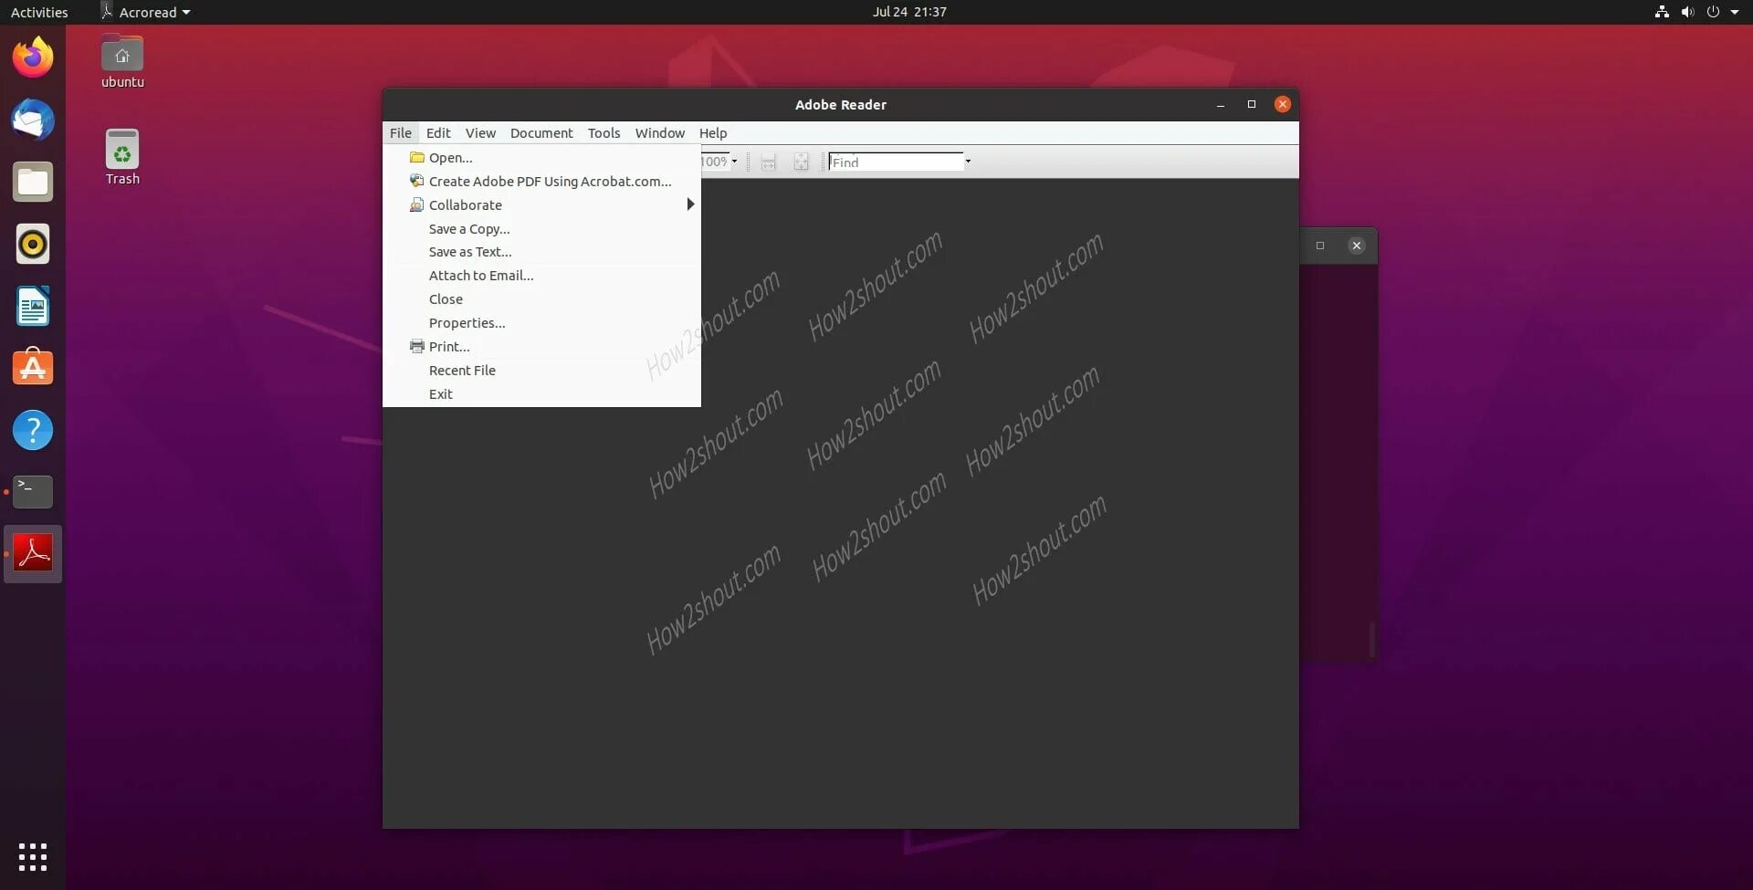
Task: Minimize the Adobe Reader window
Action: 1221,105
